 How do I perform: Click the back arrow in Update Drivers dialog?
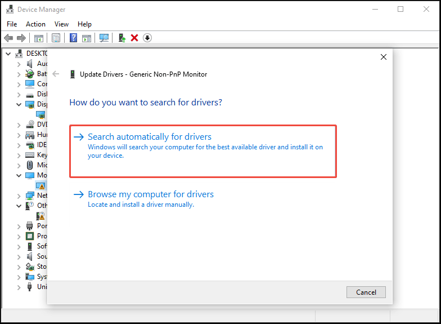pyautogui.click(x=56, y=74)
